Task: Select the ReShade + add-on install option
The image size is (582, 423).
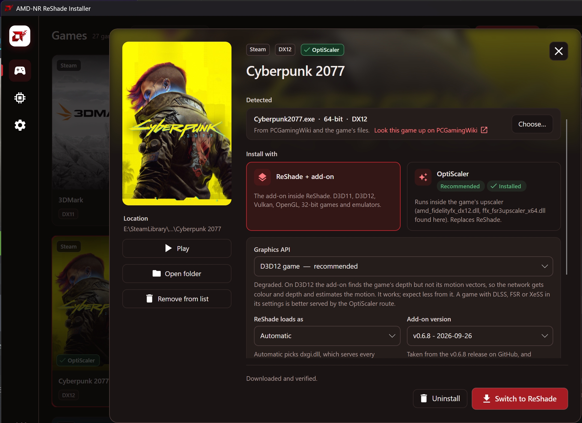Action: point(323,196)
